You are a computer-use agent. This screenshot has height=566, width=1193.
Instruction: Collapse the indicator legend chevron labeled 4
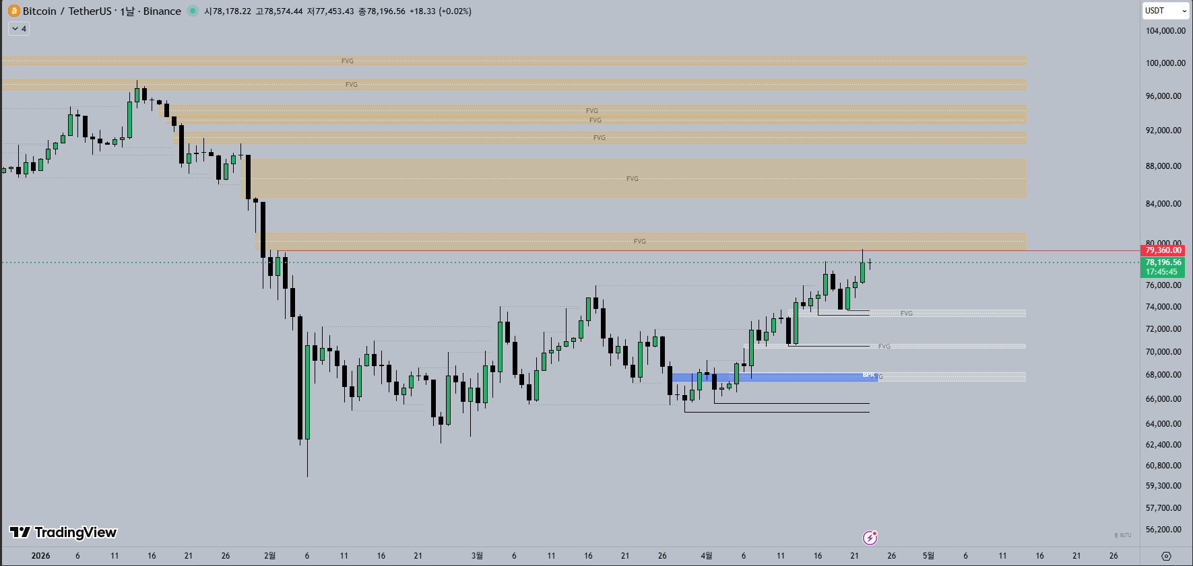pos(19,29)
